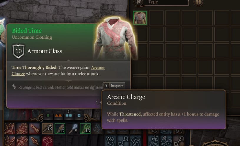Click the red shield-shaped action icon
The width and height of the screenshot is (240, 146).
click(x=47, y=141)
